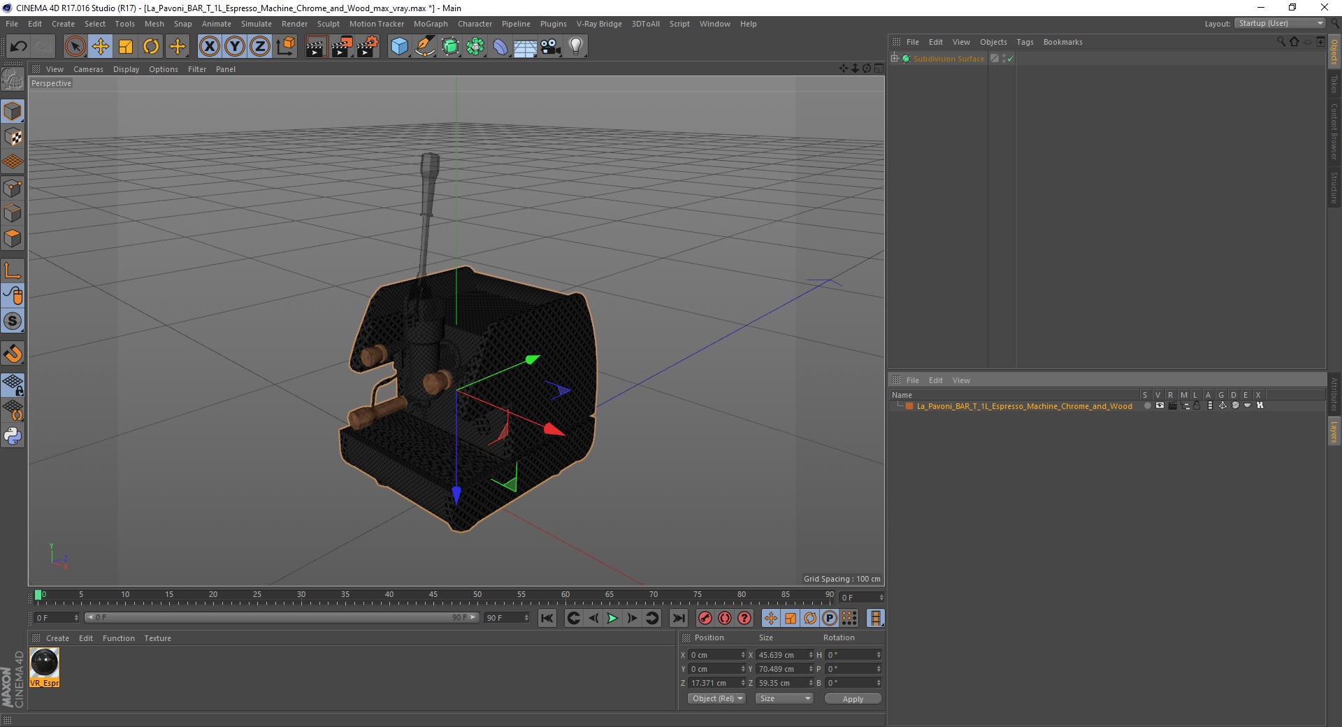Switch to Model mode
1342x727 pixels.
pyautogui.click(x=13, y=111)
